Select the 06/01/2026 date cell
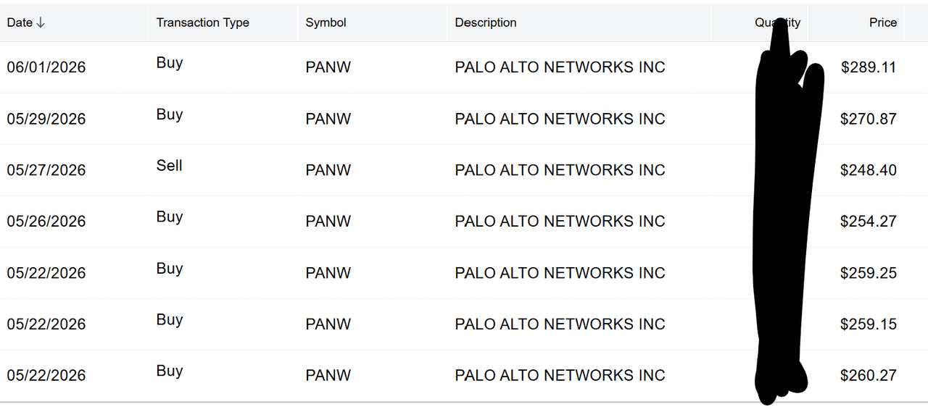Screen dimensions: 928x412 [46, 67]
